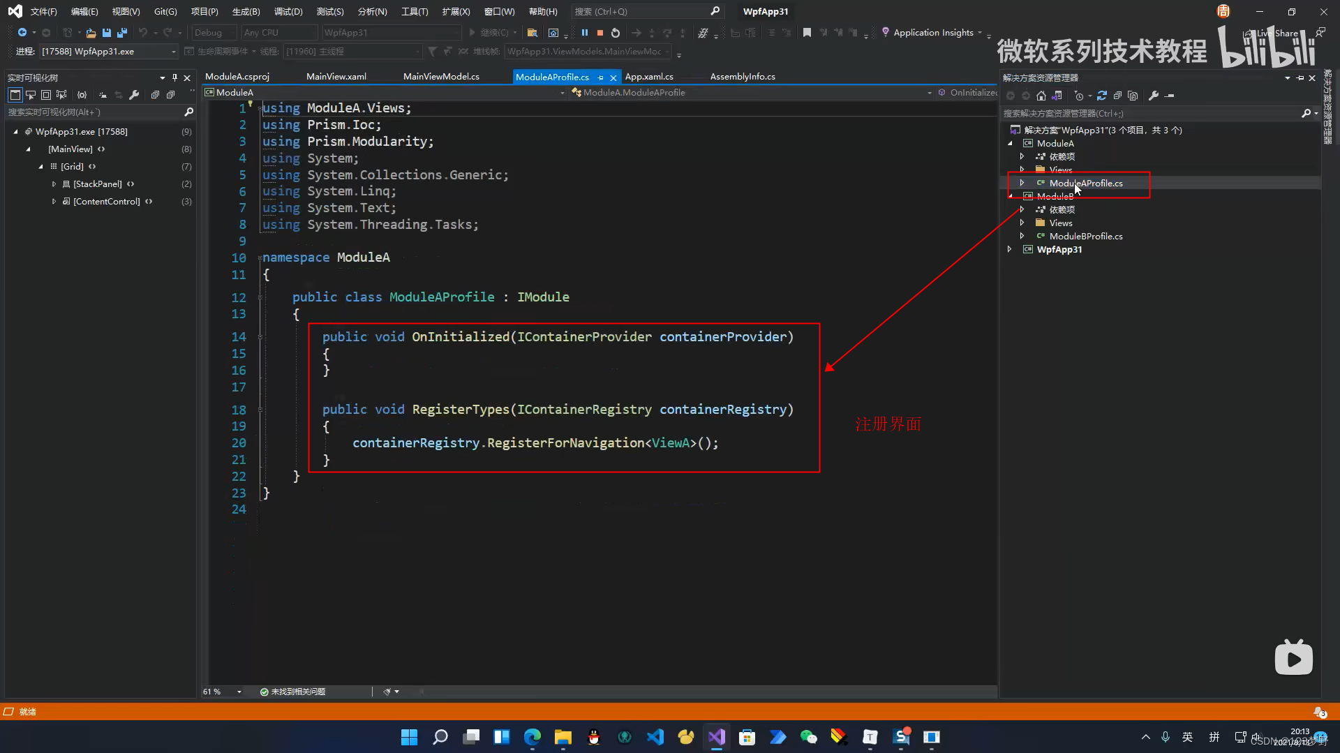
Task: Close the ModuleAProfile.cs tab
Action: 613,77
